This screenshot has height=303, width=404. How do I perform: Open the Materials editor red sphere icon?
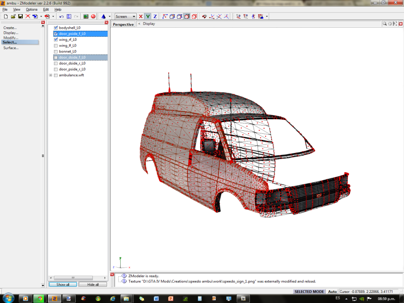(x=93, y=17)
